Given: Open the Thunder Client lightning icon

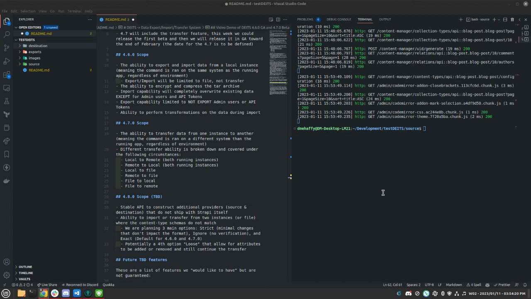Looking at the screenshot, I should 7,167.
